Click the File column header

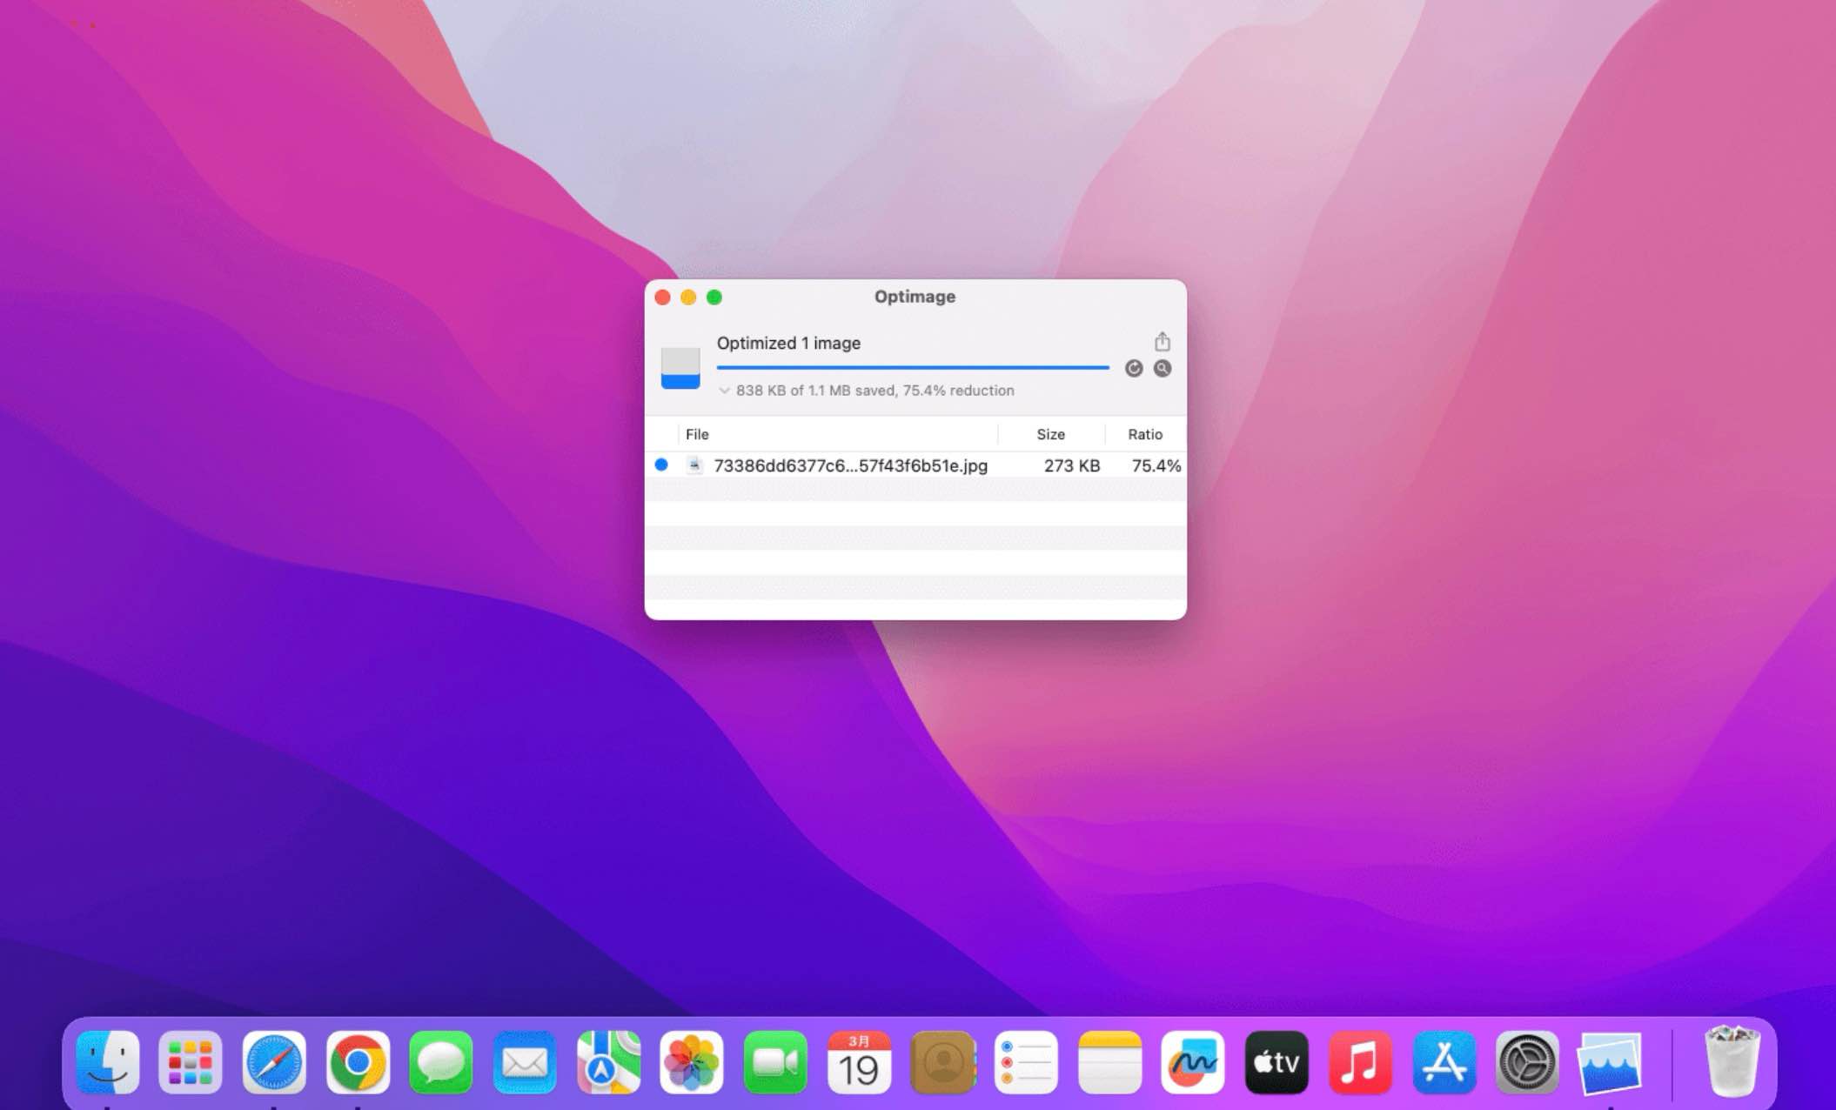point(696,434)
